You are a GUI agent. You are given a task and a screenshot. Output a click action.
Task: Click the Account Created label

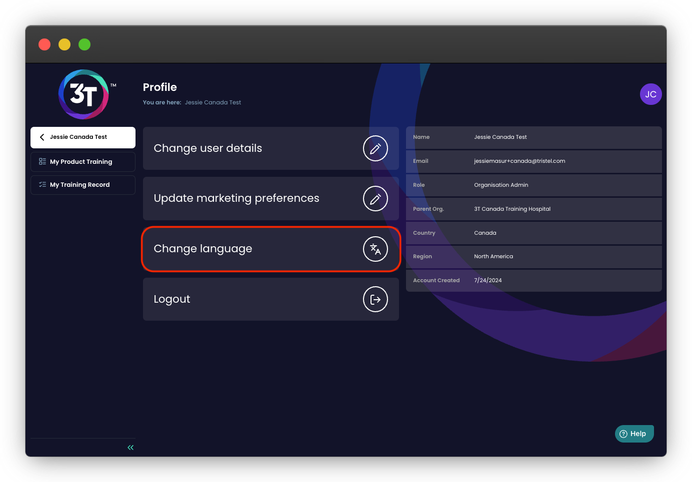point(436,280)
